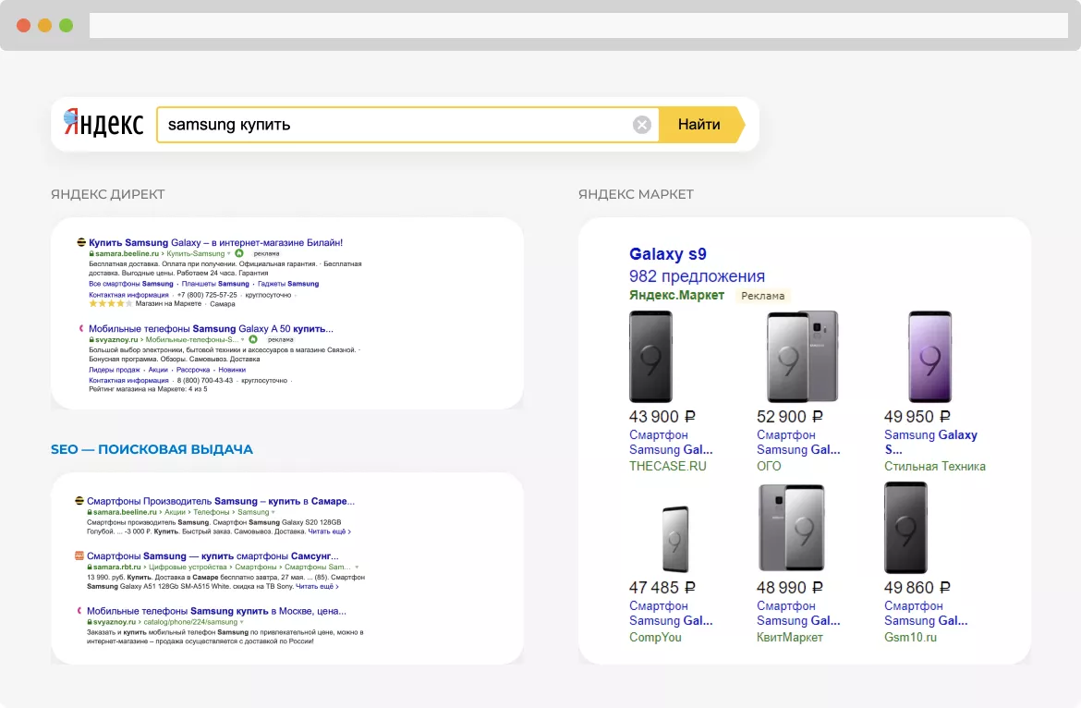This screenshot has width=1081, height=708.
Task: Click the orange RBT favicon in organic results
Action: [79, 555]
